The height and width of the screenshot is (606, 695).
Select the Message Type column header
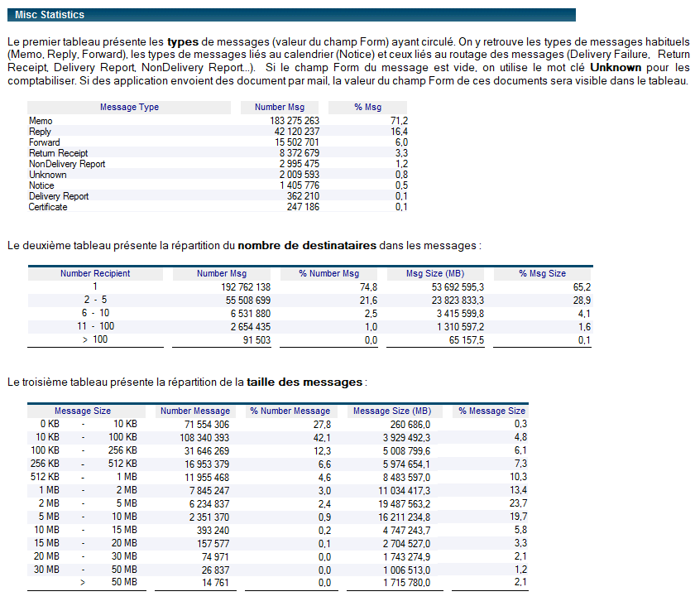(129, 107)
